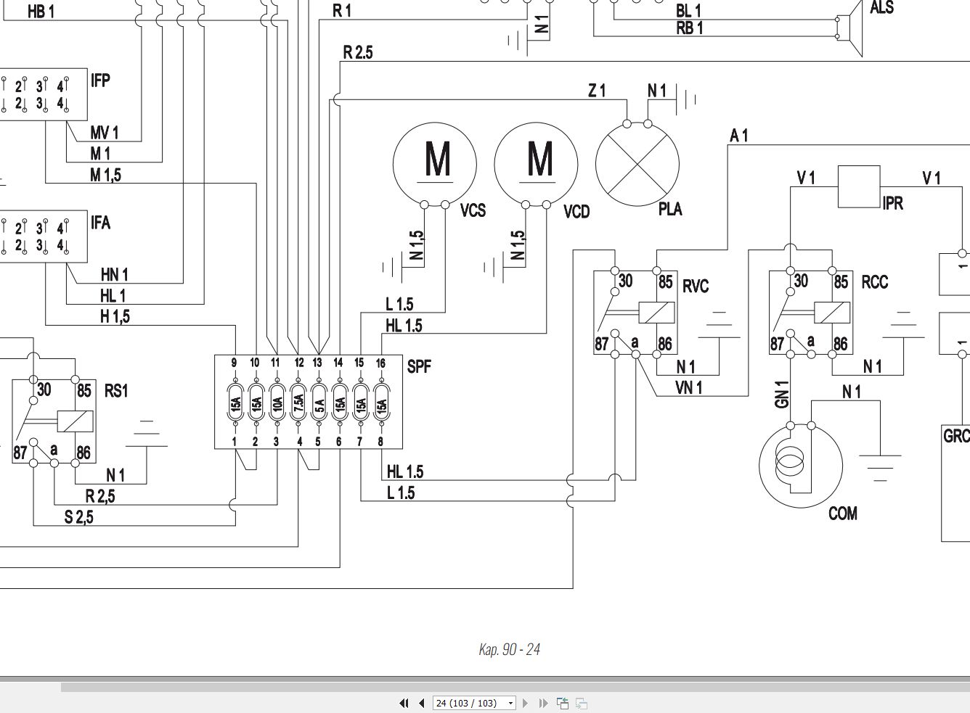Click the 'VCD' text label
This screenshot has width=970, height=713.
(576, 212)
